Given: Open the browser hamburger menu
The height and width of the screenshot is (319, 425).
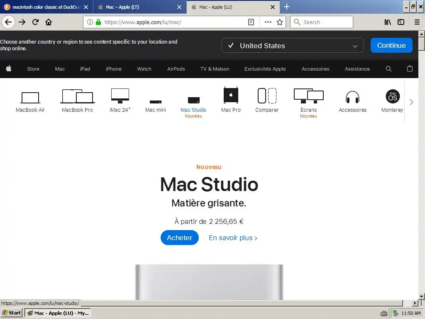Looking at the screenshot, I should (x=417, y=22).
